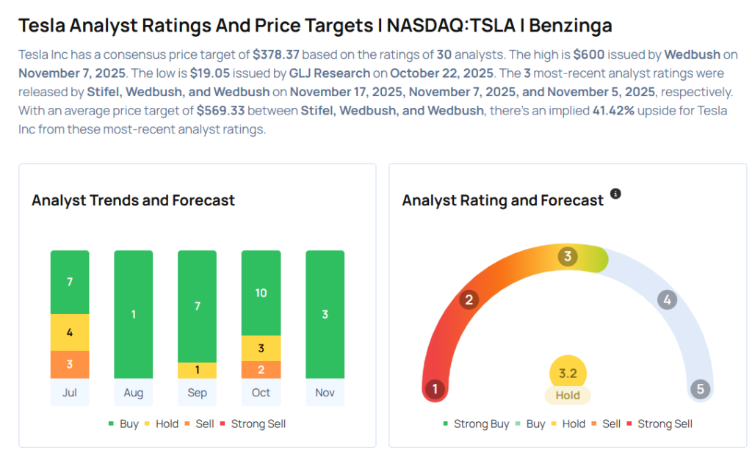Click the Hold rating badge under the gauge

click(x=568, y=395)
